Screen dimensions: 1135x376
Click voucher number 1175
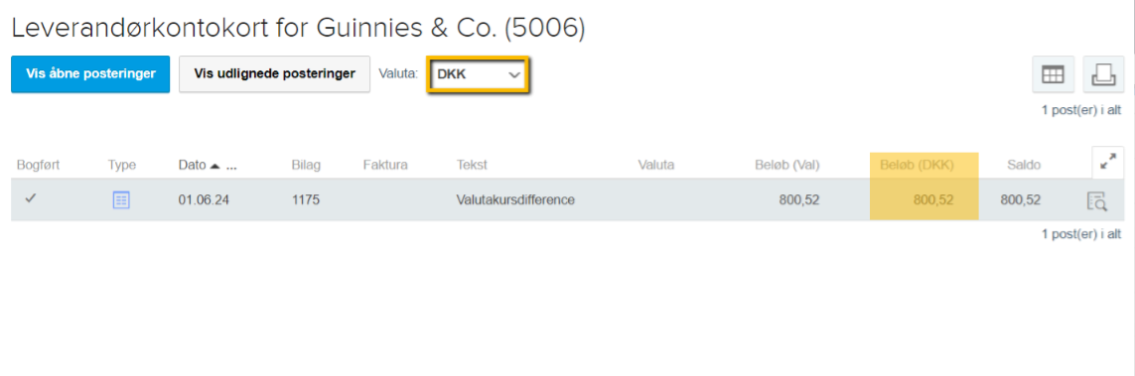click(306, 199)
